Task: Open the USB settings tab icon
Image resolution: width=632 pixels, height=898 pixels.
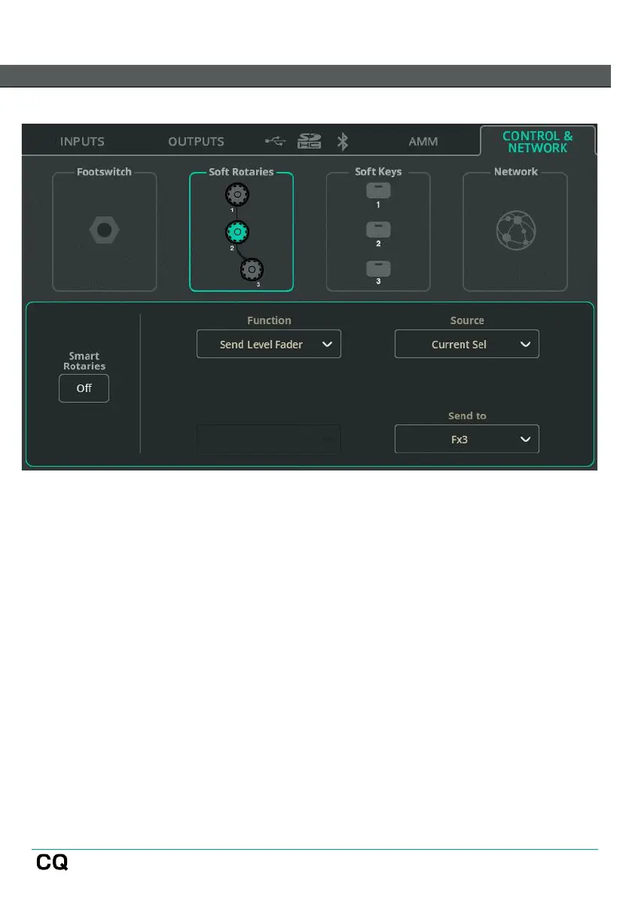Action: pos(275,141)
